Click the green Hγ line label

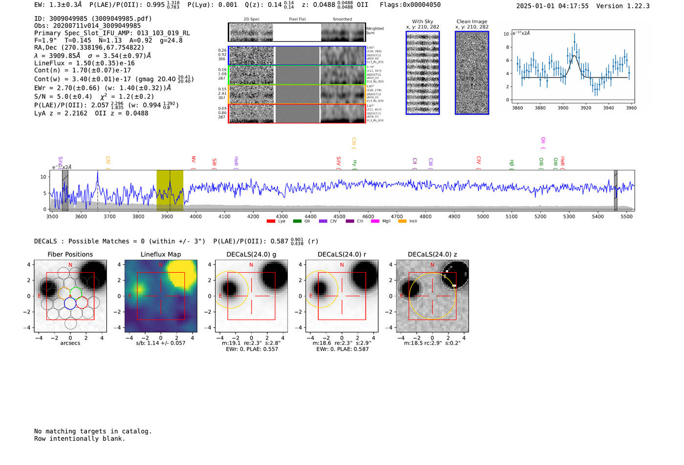click(x=355, y=164)
